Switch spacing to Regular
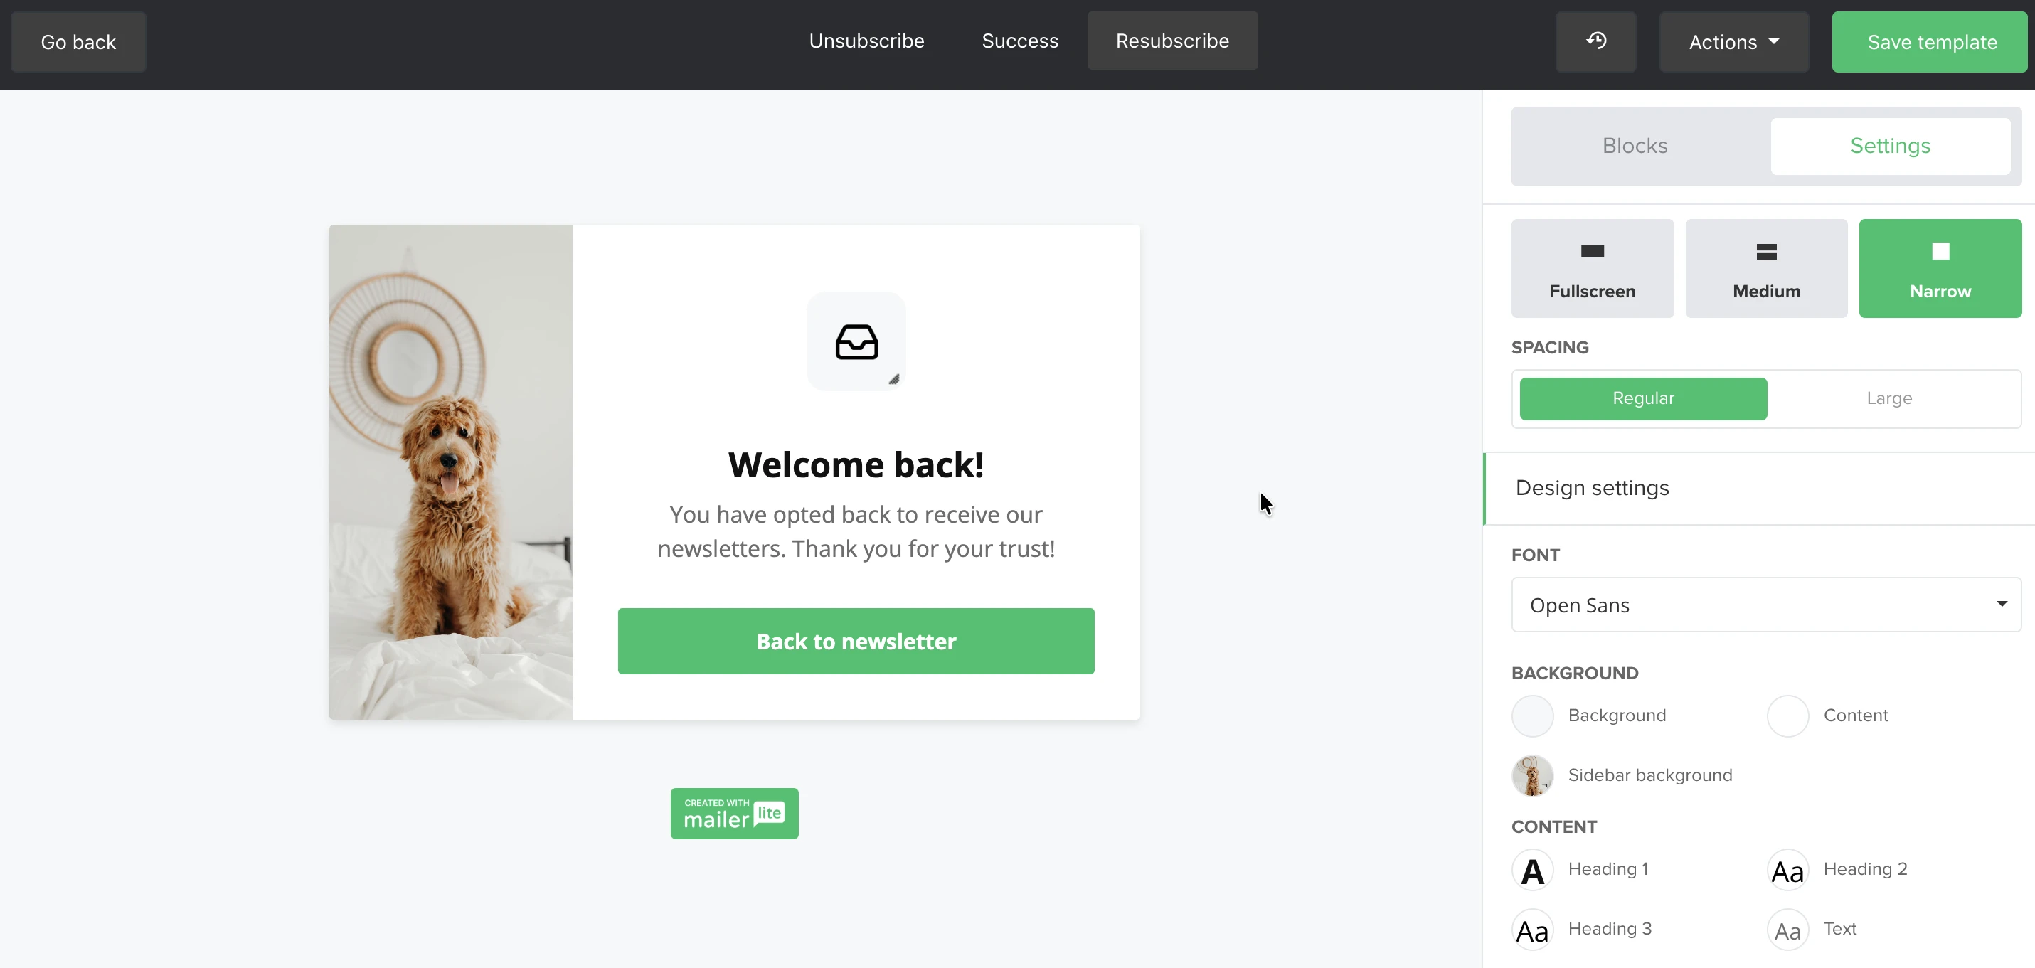 (x=1643, y=398)
